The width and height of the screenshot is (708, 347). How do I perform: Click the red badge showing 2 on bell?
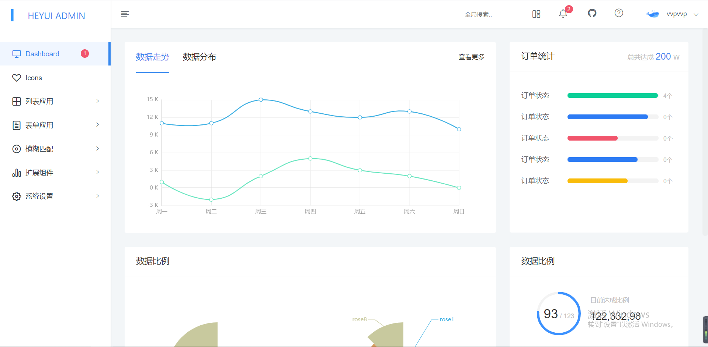(x=569, y=9)
